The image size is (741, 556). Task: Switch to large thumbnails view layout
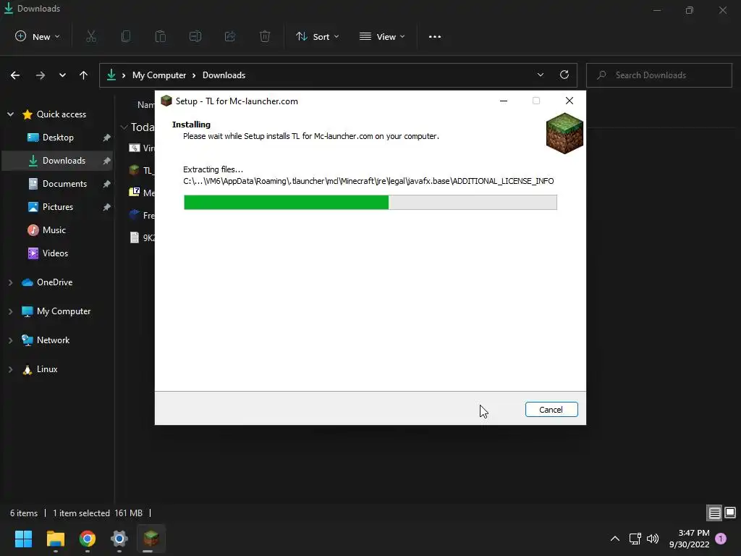coord(730,512)
